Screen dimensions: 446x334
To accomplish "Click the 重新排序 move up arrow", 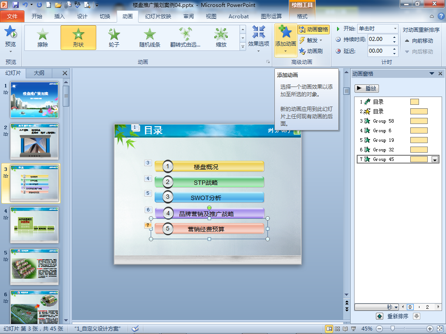I will (379, 316).
